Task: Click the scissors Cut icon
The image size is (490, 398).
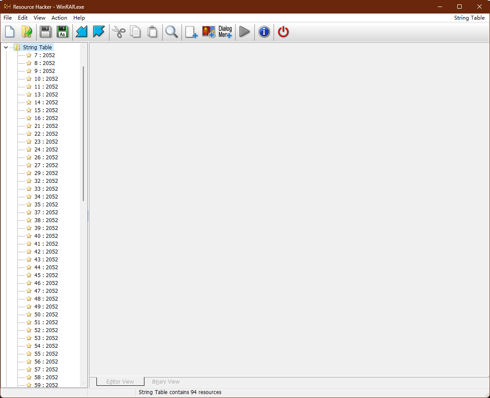Action: pos(119,32)
